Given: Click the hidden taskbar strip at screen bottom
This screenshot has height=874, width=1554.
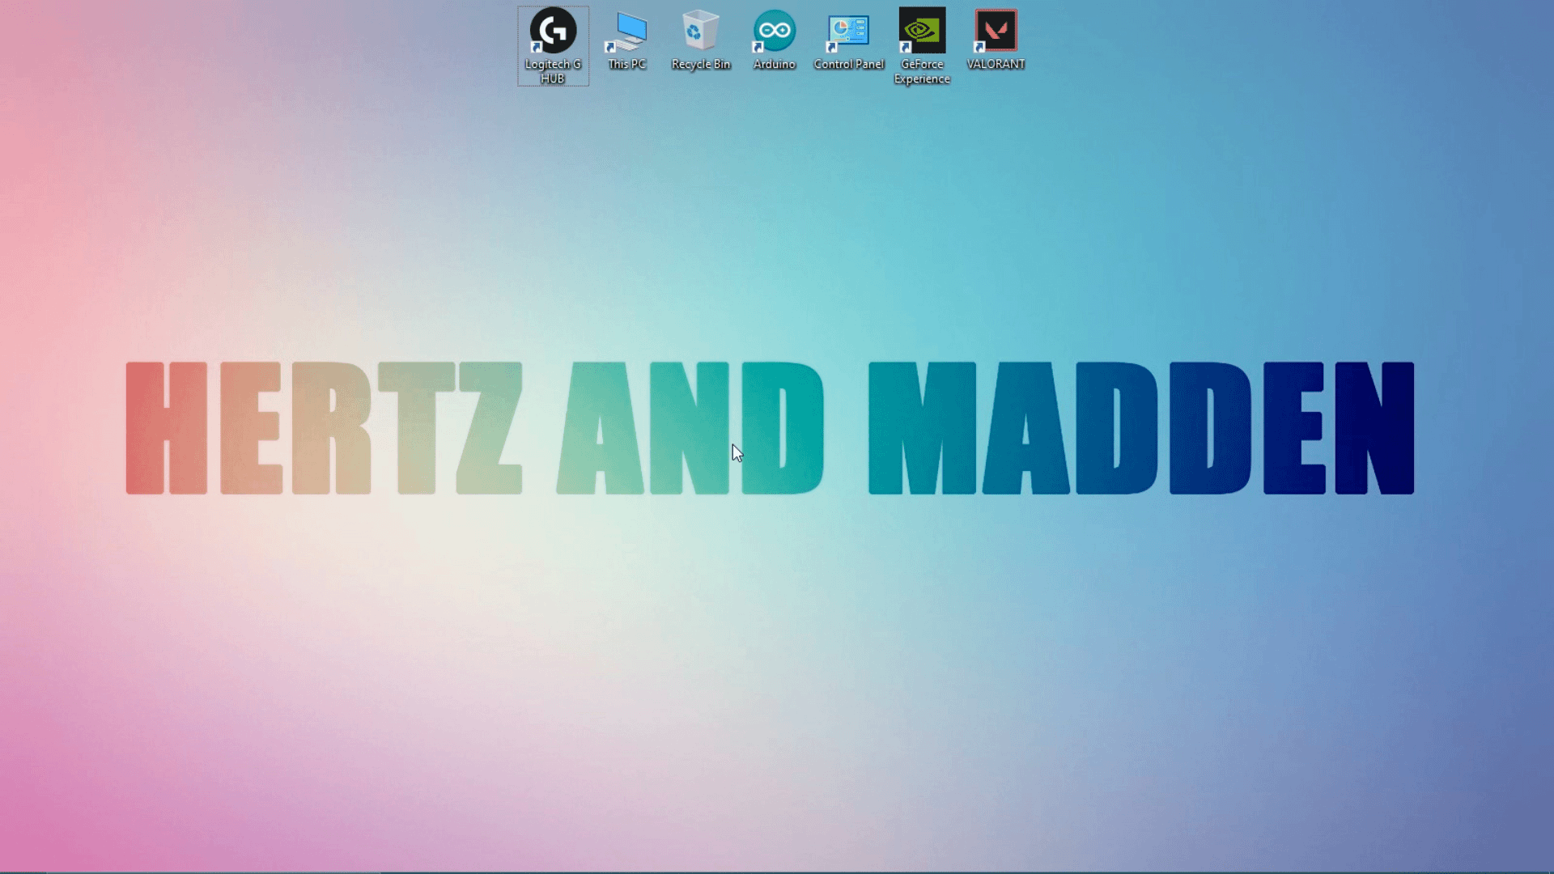Looking at the screenshot, I should click(x=777, y=872).
